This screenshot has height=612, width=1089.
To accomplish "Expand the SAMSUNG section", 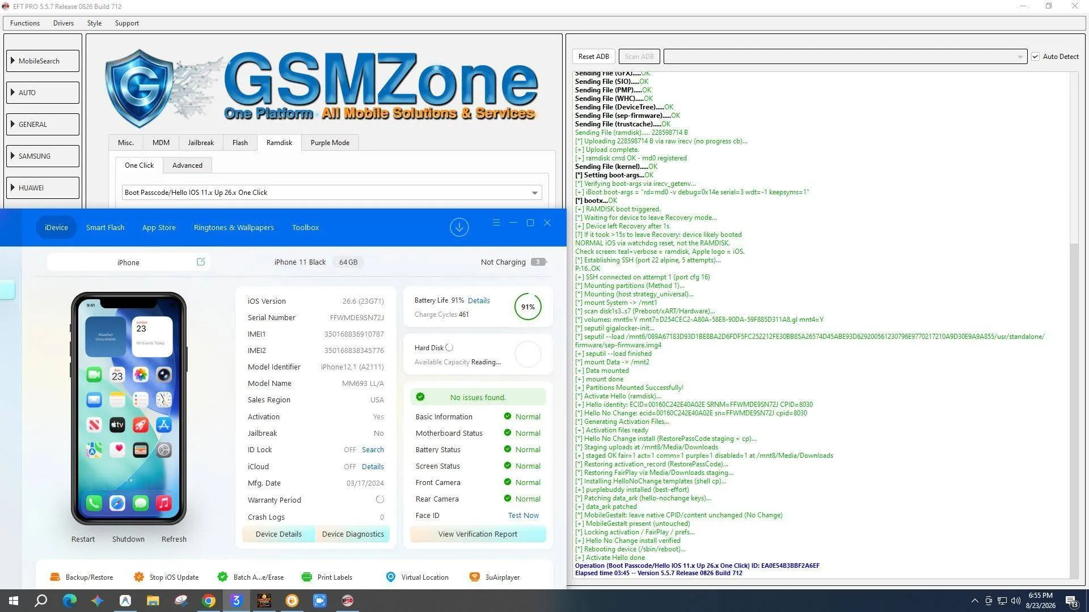I will [x=43, y=156].
